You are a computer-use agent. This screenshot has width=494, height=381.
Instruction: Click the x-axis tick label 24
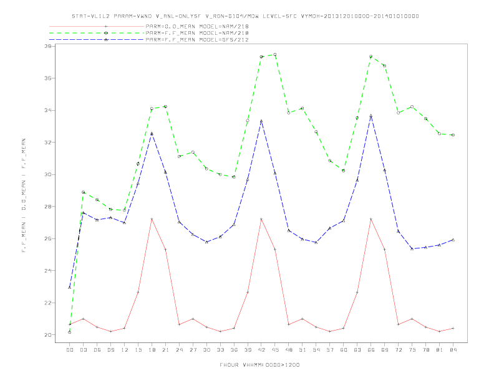pyautogui.click(x=179, y=350)
